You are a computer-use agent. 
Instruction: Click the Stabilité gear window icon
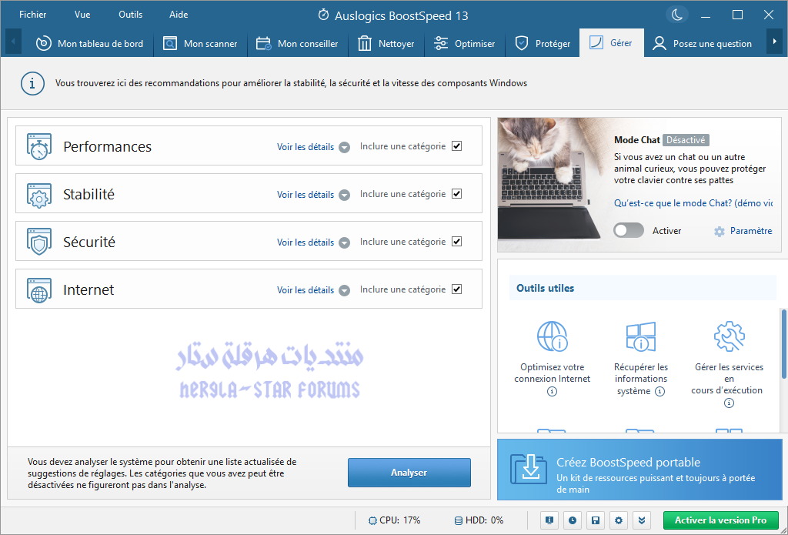pyautogui.click(x=39, y=195)
